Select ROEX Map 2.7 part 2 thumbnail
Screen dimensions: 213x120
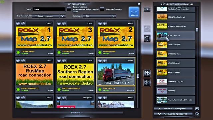[x=116, y=37]
